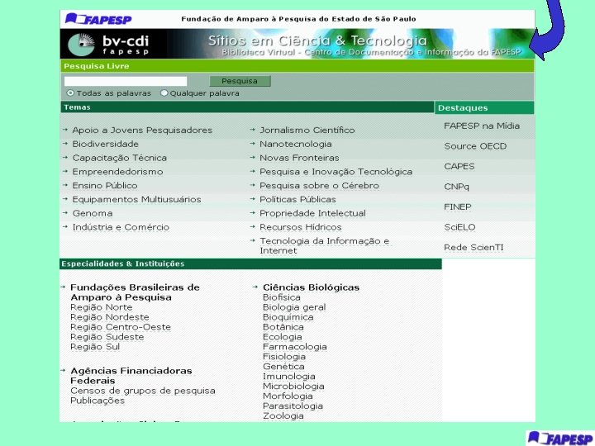
Task: Open Pesquisa sobre o Cérebro
Action: pyautogui.click(x=319, y=186)
